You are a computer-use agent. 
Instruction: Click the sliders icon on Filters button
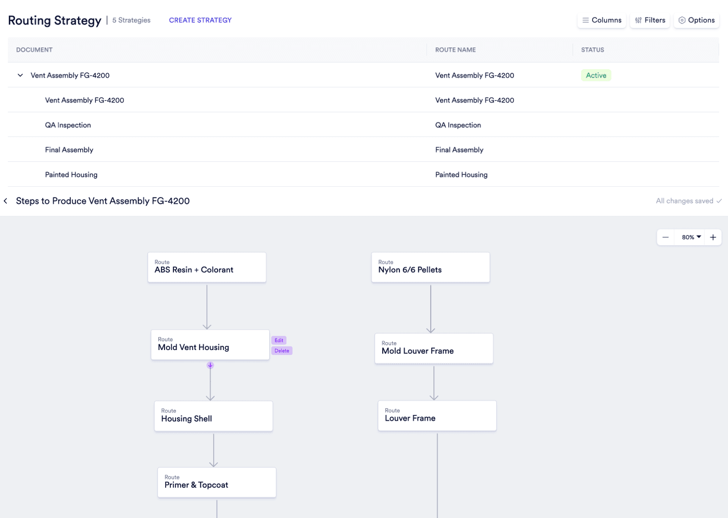coord(637,20)
